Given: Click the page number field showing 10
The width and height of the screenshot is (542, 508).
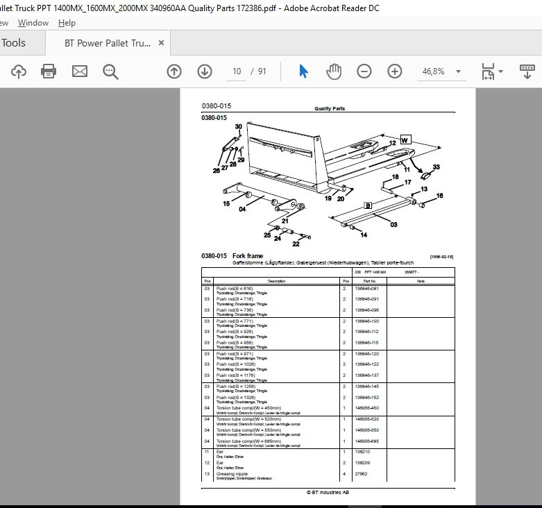Looking at the screenshot, I should pos(237,71).
